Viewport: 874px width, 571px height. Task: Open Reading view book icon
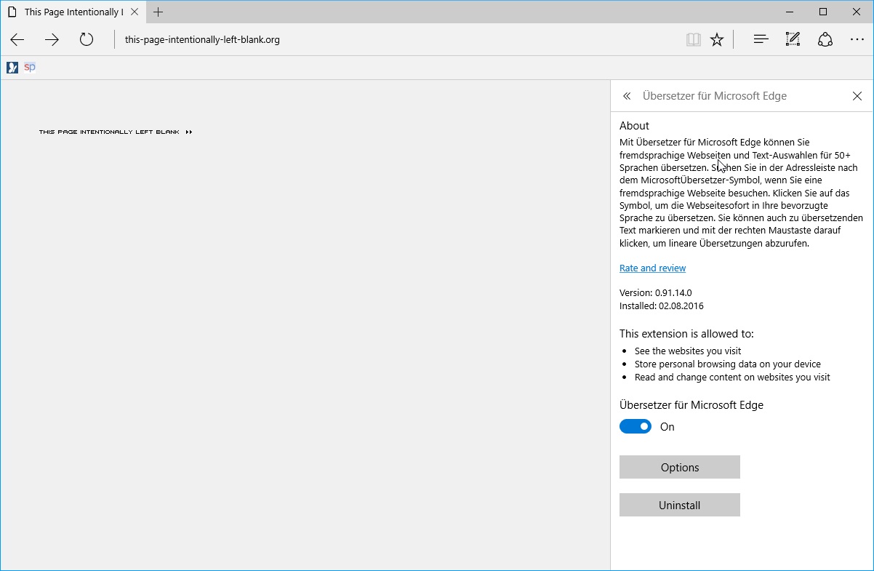[x=693, y=40]
